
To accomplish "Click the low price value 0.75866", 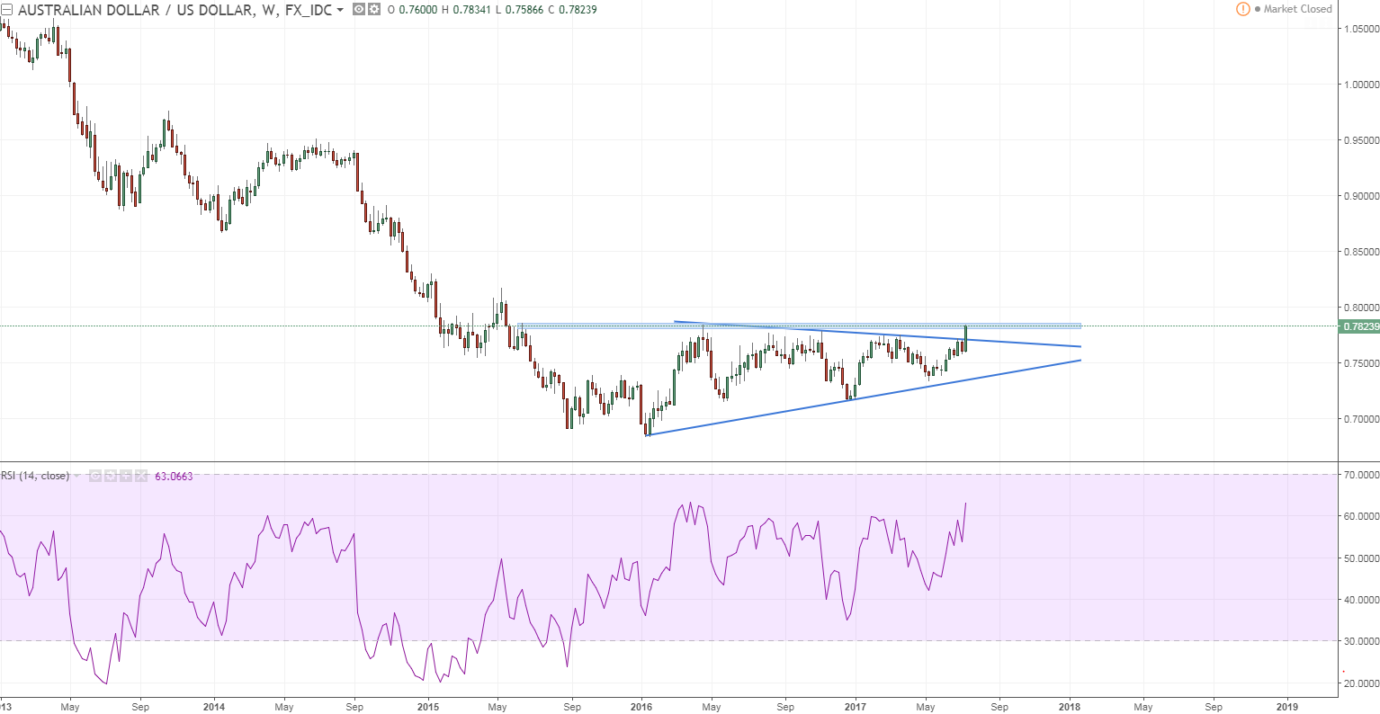I will click(x=524, y=10).
